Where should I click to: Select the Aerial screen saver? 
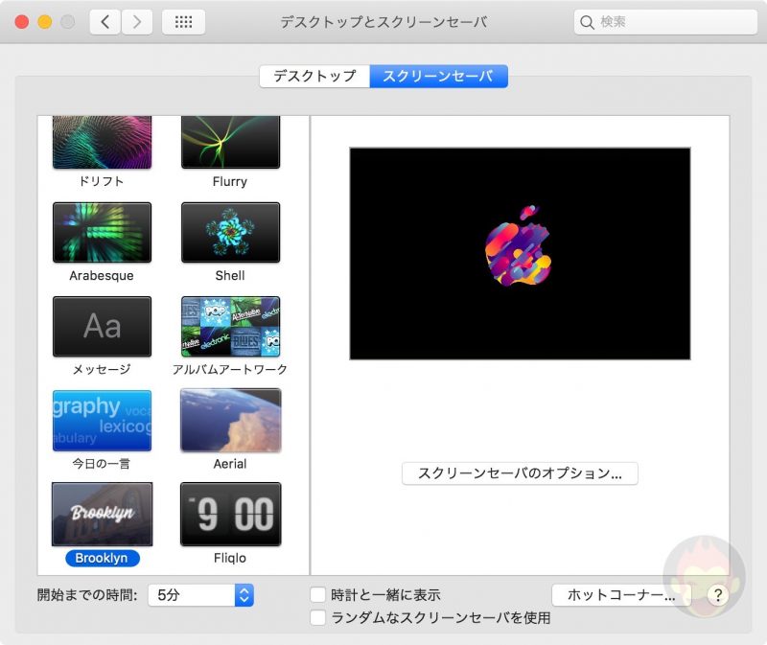tap(230, 419)
